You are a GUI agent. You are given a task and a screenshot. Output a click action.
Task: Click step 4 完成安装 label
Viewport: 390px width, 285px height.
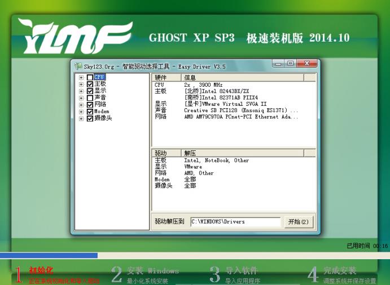(x=340, y=270)
